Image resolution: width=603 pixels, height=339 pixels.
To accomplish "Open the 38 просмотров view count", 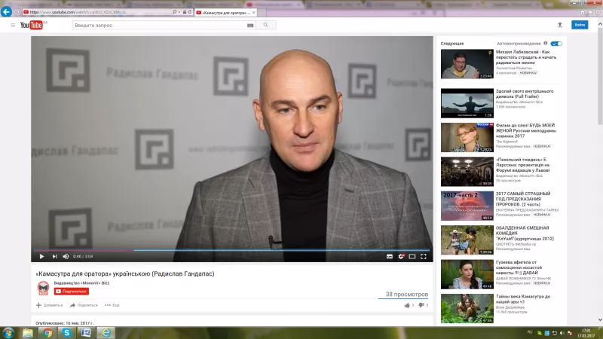I will pyautogui.click(x=406, y=294).
